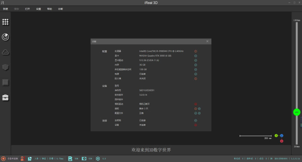302x162 pixels.
Task: Click the blue Z axis ball
Action: (x=282, y=136)
